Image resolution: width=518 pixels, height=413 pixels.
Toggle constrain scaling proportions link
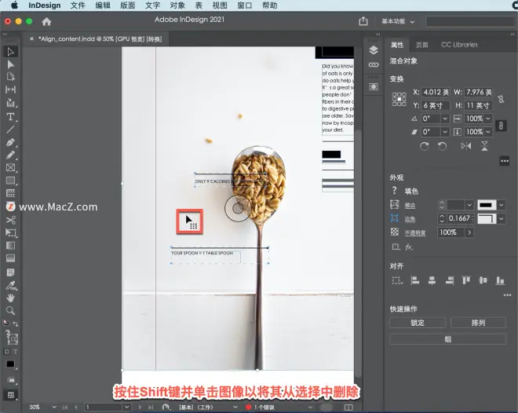pos(501,126)
